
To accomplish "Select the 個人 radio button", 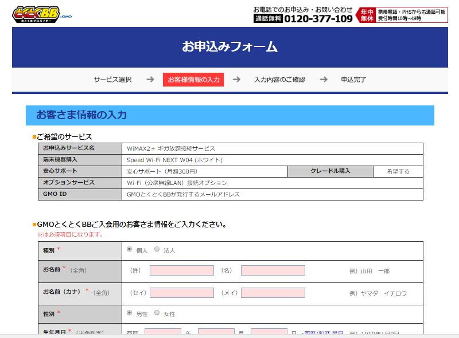I will pos(130,249).
